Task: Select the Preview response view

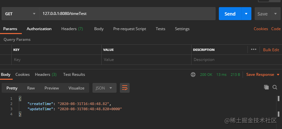Action: 52,88
